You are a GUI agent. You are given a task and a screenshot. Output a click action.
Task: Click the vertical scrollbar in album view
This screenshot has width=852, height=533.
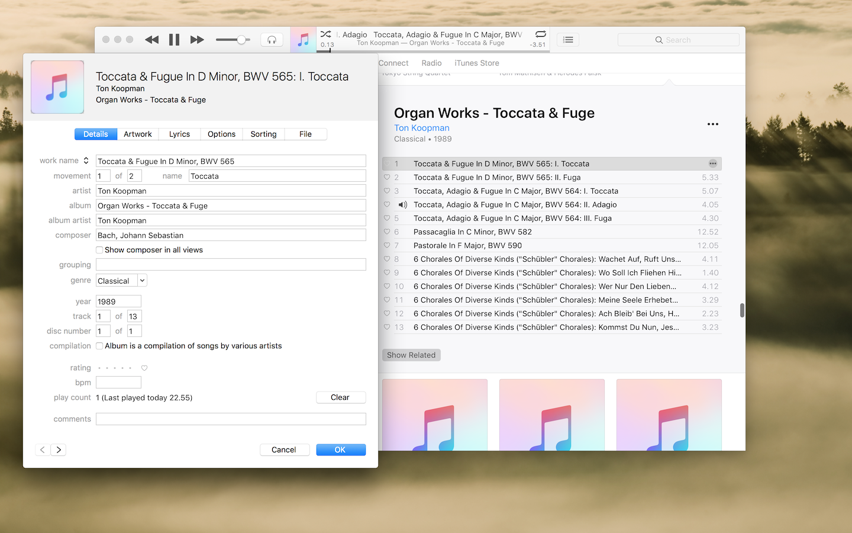[742, 310]
